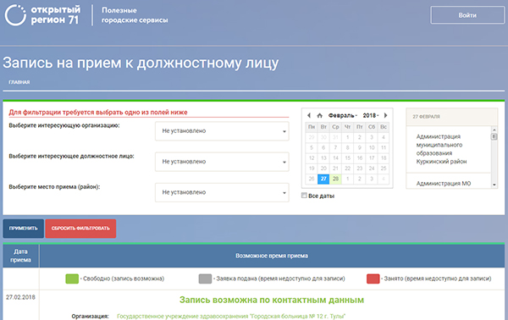Open the organization selection dropdown
The image size is (508, 320).
222,131
